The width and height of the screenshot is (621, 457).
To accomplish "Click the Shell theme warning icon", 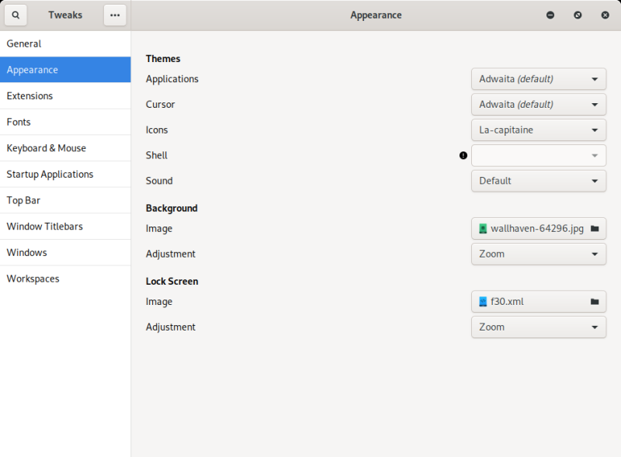I will tap(463, 155).
